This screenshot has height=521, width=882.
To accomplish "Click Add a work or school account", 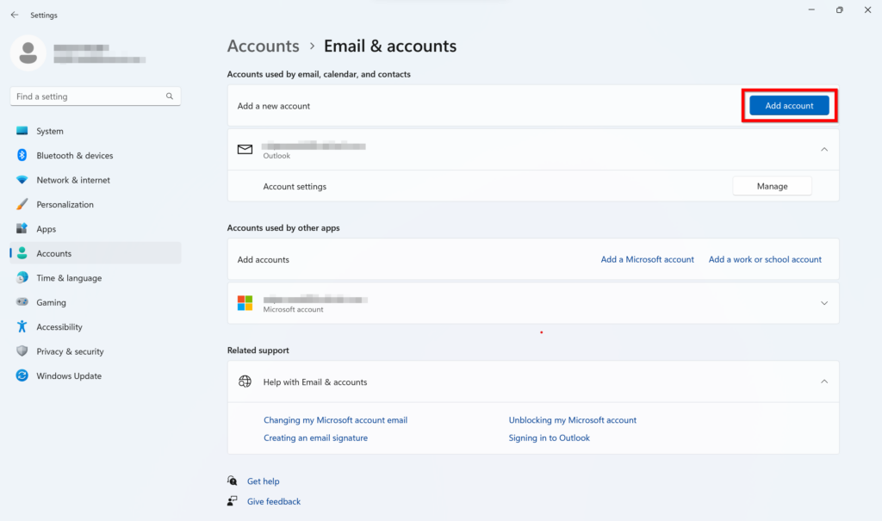I will (765, 259).
